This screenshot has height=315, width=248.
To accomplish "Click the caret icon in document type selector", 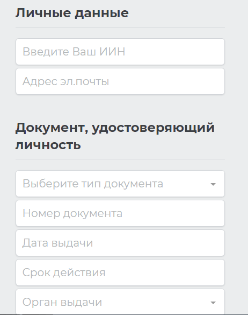I will (x=213, y=184).
